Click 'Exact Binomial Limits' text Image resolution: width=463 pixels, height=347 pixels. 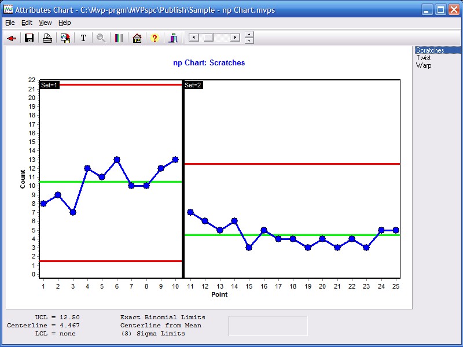click(163, 317)
